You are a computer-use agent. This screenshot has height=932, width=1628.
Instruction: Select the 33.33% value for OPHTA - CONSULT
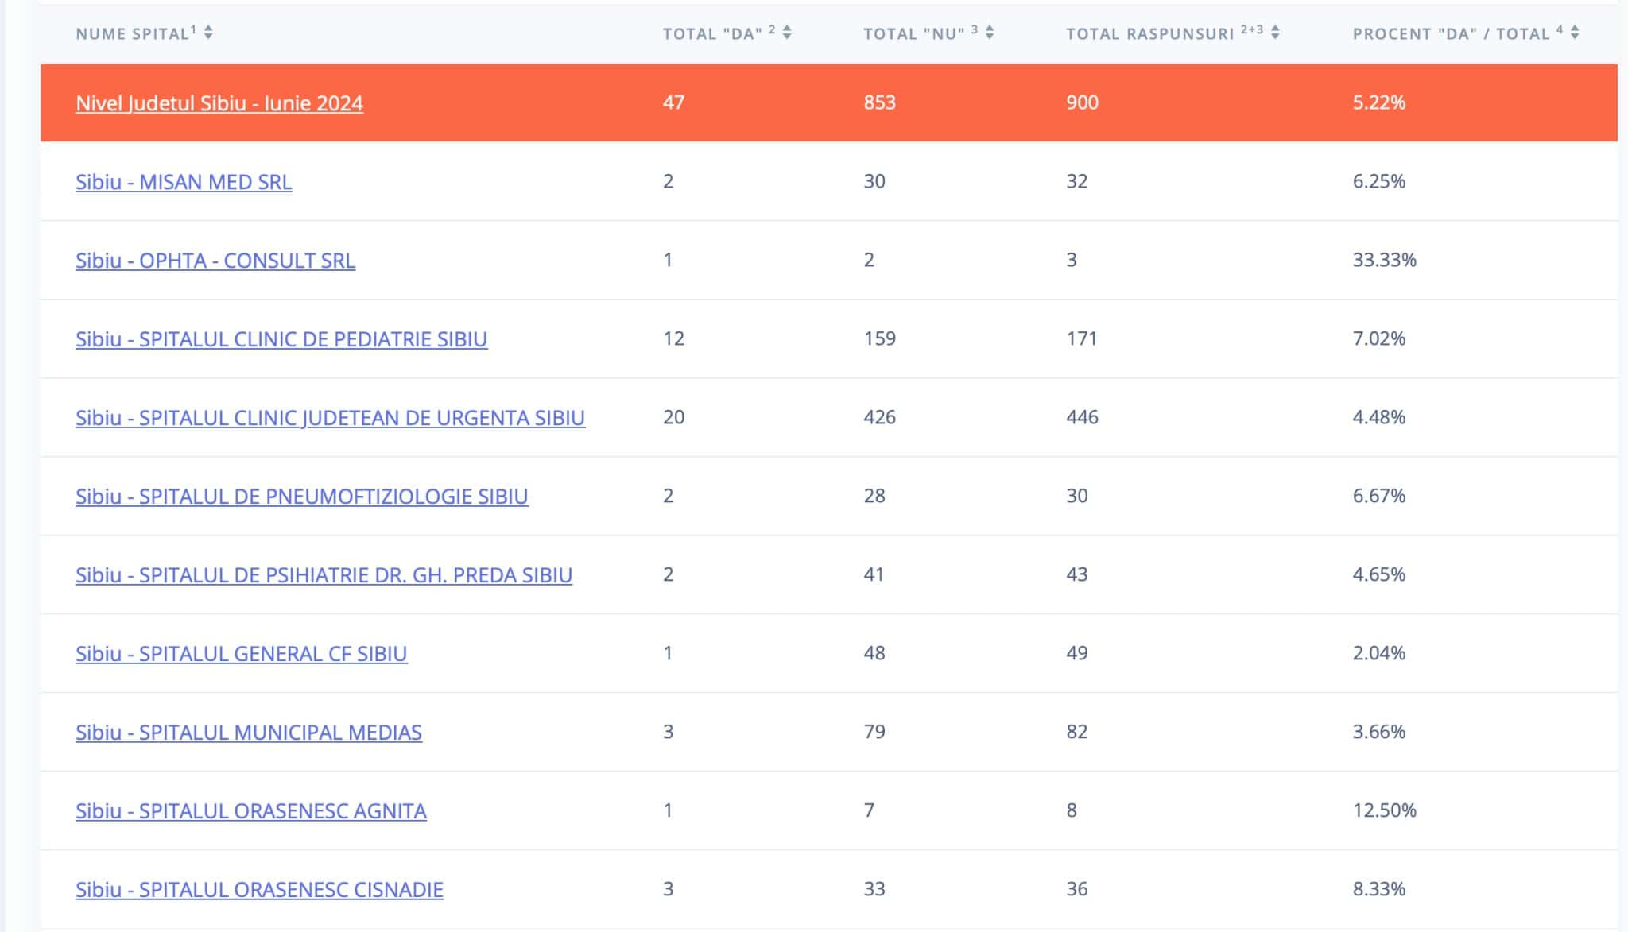coord(1385,260)
